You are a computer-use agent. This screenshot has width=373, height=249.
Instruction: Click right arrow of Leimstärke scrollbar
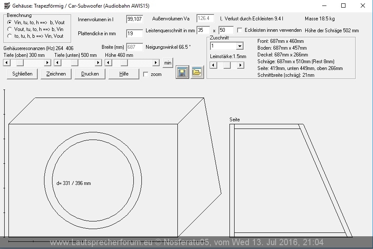[x=240, y=65]
